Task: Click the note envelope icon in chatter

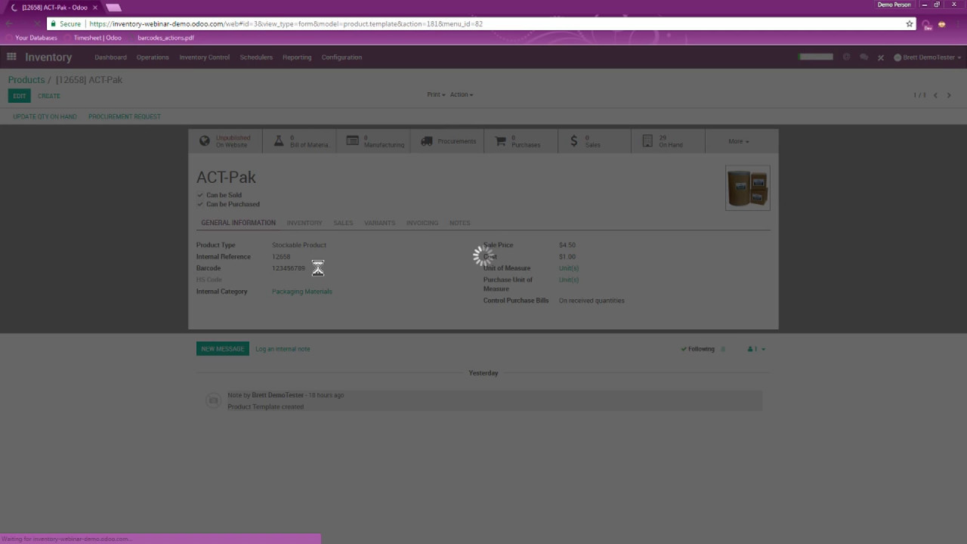Action: point(213,400)
